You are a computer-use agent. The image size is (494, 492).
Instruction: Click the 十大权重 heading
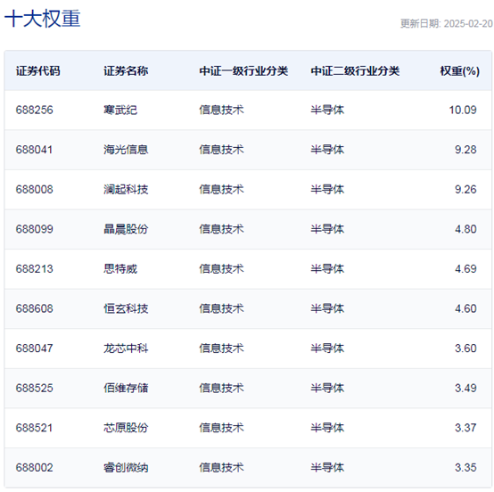(42, 19)
